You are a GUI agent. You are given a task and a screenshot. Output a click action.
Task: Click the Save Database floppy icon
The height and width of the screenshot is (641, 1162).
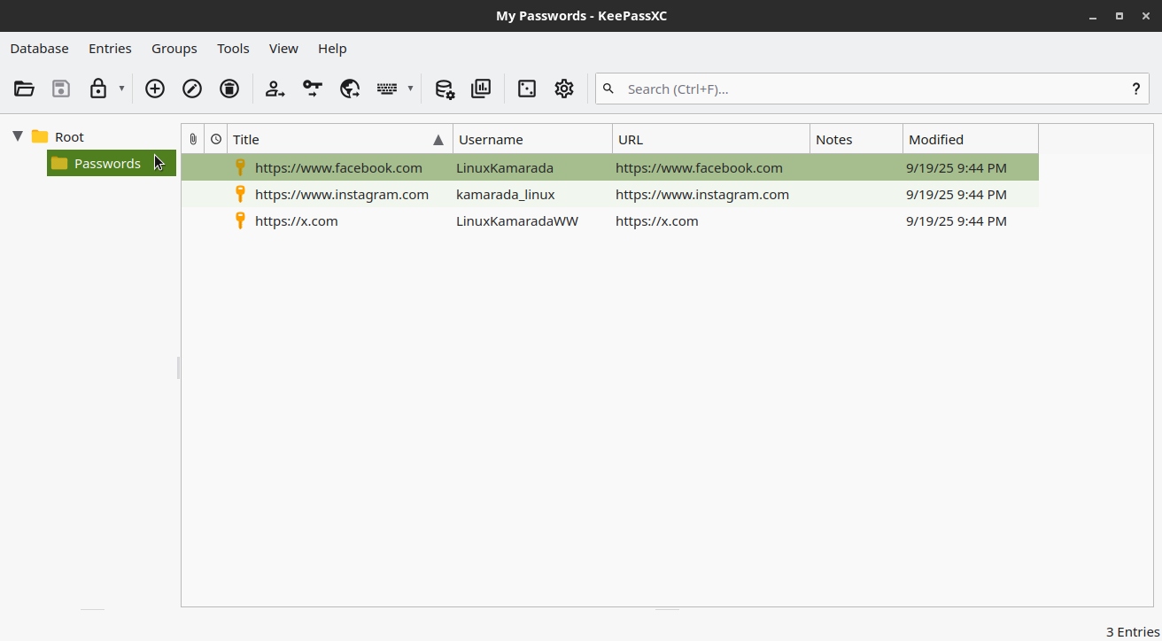[x=61, y=89]
